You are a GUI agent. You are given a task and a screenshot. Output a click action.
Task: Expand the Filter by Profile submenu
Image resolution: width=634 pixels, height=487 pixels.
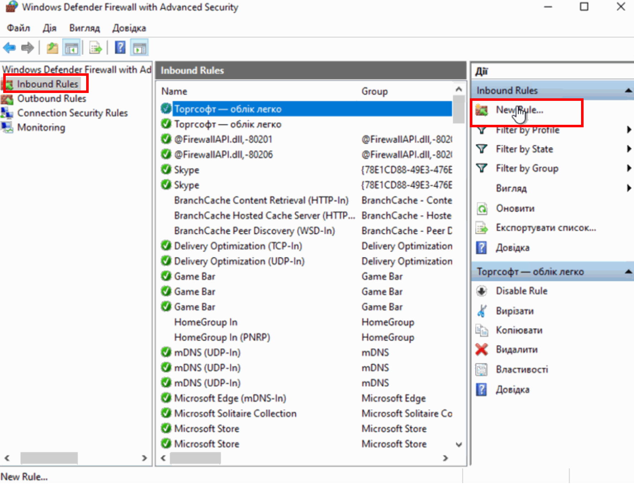coord(629,130)
